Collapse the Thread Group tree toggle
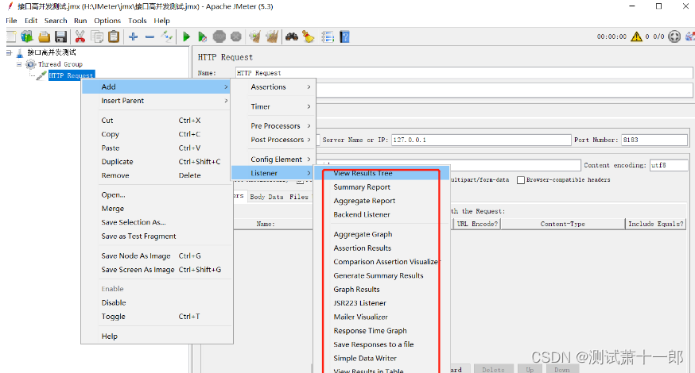 coord(19,64)
